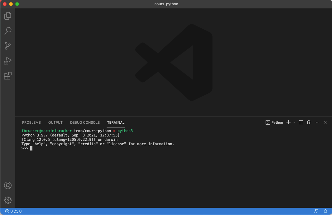Screen dimensions: 332x215
Task: Click the notifications bell in status bar
Action: pyautogui.click(x=325, y=211)
